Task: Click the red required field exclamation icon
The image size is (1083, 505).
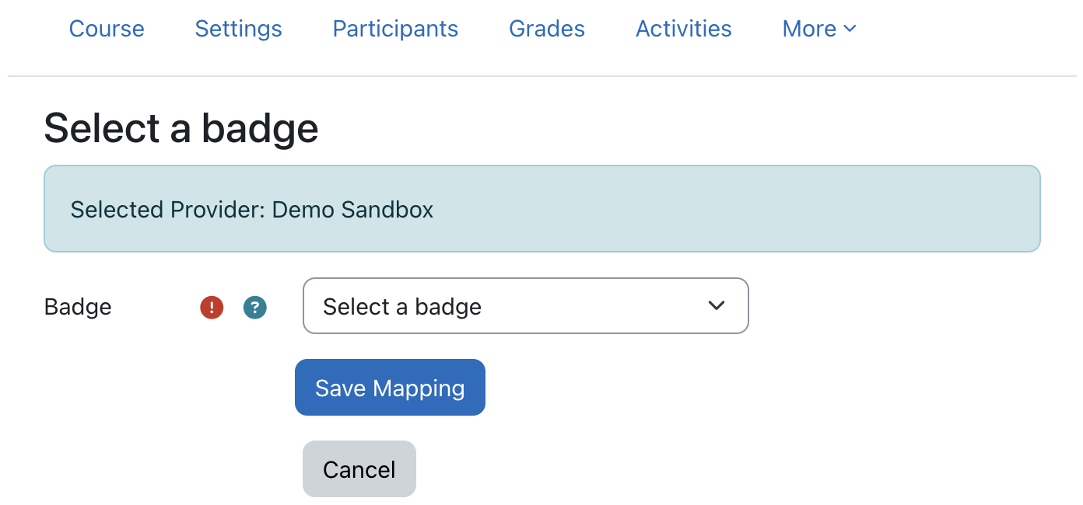Action: pos(211,308)
